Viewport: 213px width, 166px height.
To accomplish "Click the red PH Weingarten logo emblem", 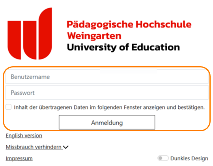I will point(30,34).
